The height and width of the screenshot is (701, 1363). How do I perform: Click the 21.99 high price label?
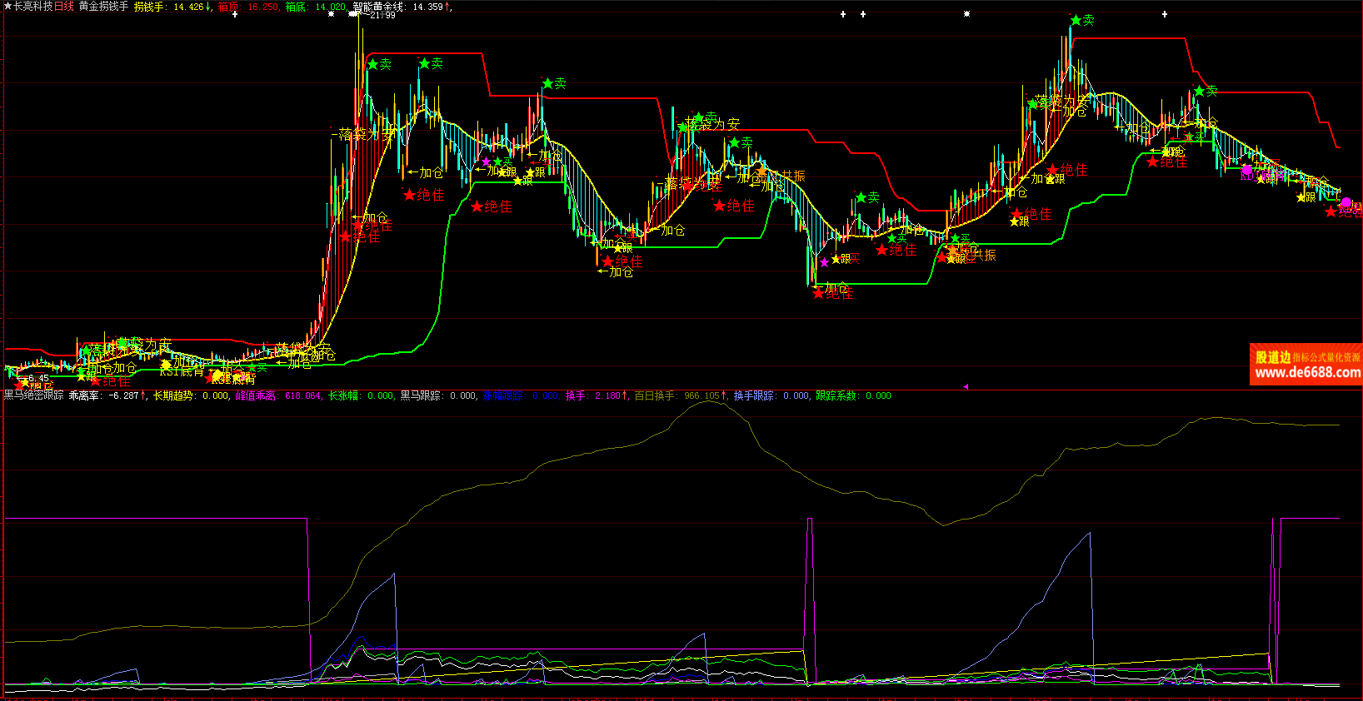point(383,16)
